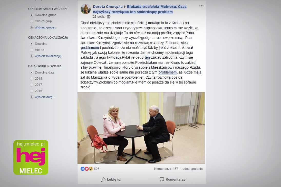Open the reactions emoji summary
Image resolution: width=281 pixels, height=187 pixels.
click(x=87, y=169)
